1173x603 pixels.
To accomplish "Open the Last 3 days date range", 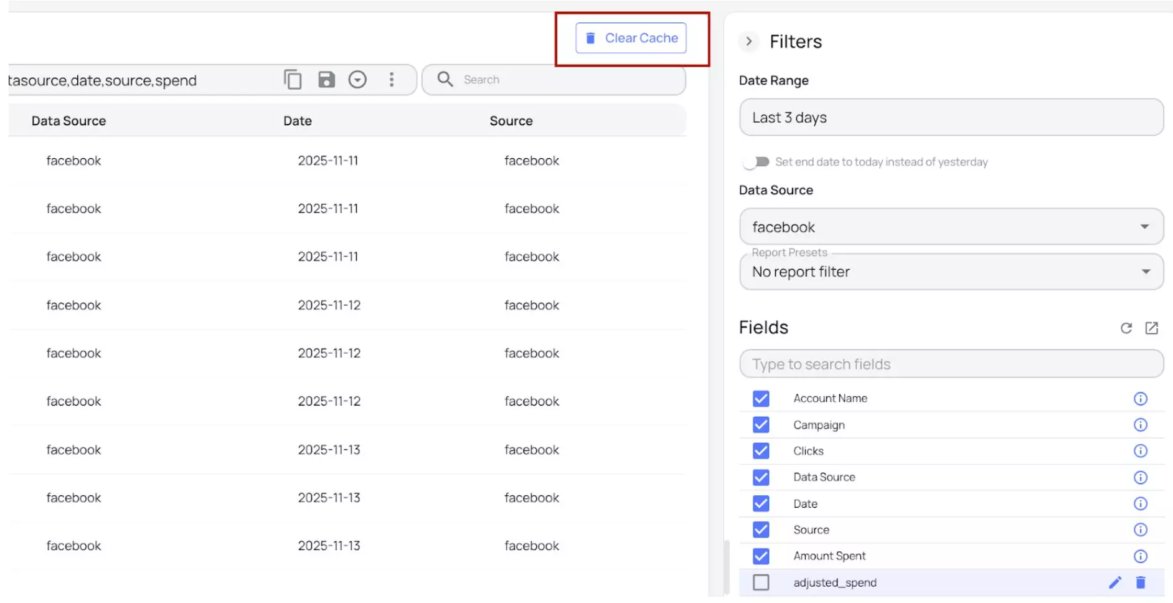I will click(x=951, y=118).
